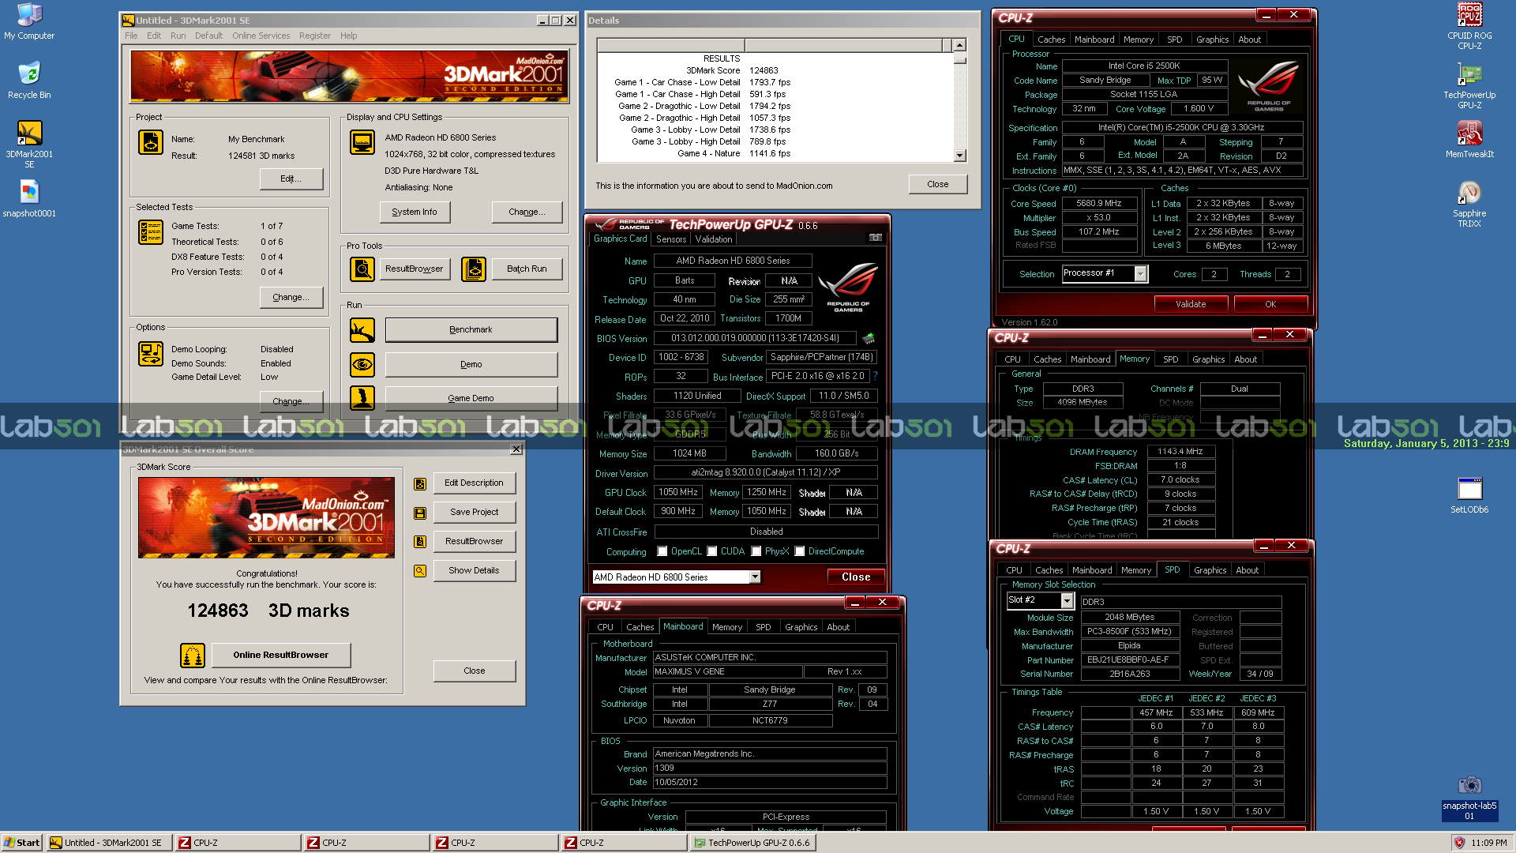Click Close in the Details window
This screenshot has width=1516, height=853.
click(x=938, y=184)
